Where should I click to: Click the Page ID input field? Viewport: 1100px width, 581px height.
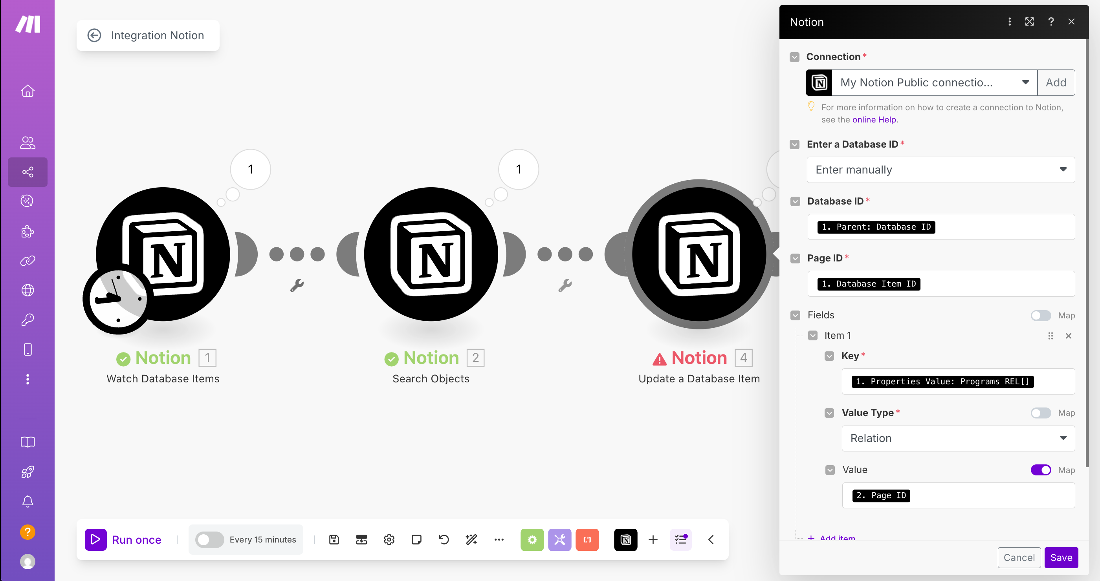[x=941, y=284]
